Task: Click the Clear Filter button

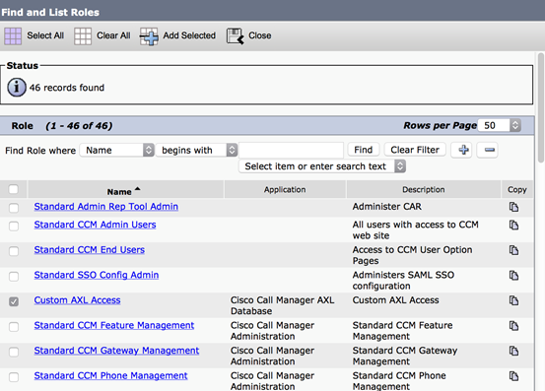Action: coord(415,150)
